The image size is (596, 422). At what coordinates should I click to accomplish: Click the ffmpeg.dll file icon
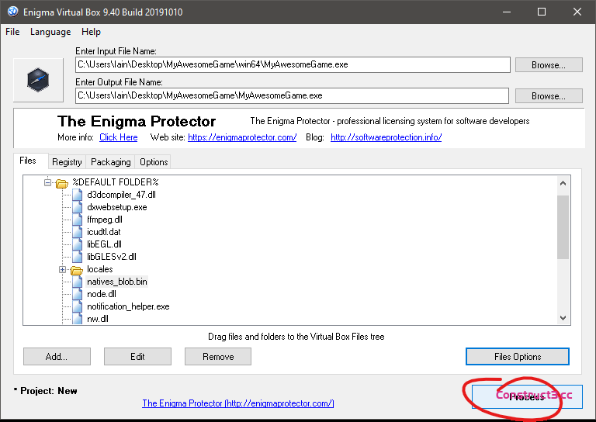77,220
